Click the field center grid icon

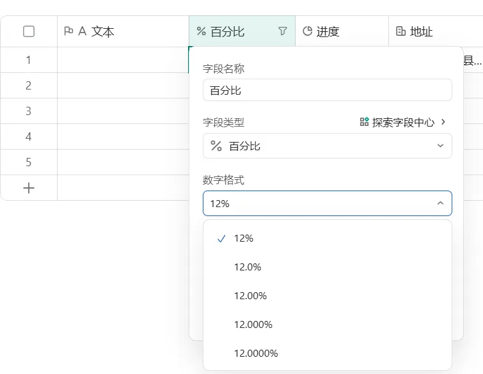[x=364, y=122]
